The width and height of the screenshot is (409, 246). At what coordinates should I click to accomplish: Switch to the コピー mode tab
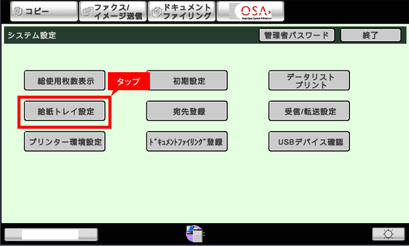38,11
